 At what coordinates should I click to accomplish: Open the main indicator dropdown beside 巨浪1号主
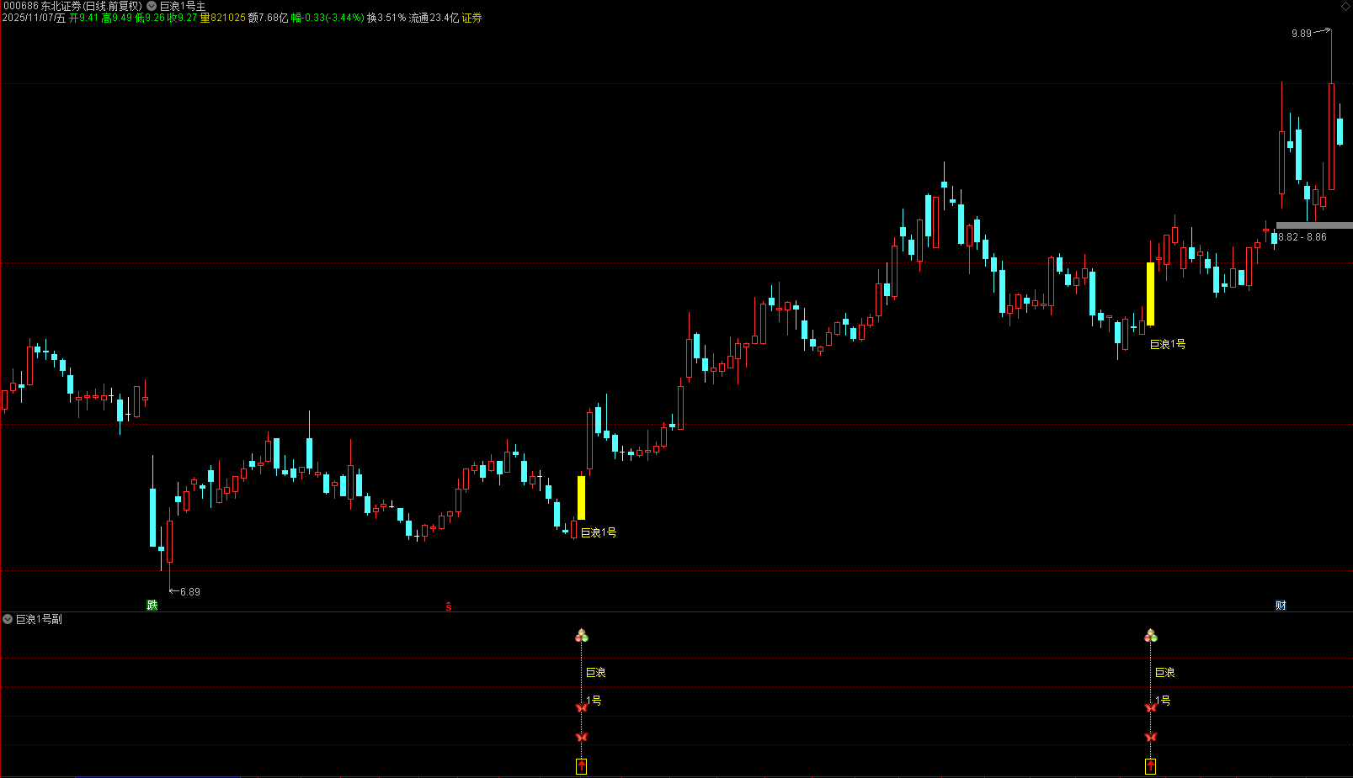(152, 6)
